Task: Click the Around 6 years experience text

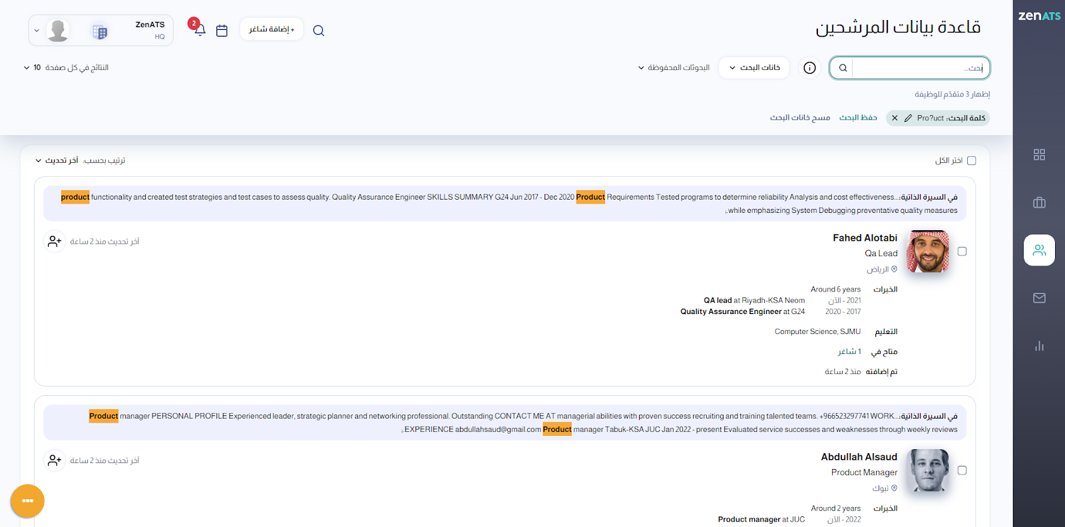Action: (835, 289)
